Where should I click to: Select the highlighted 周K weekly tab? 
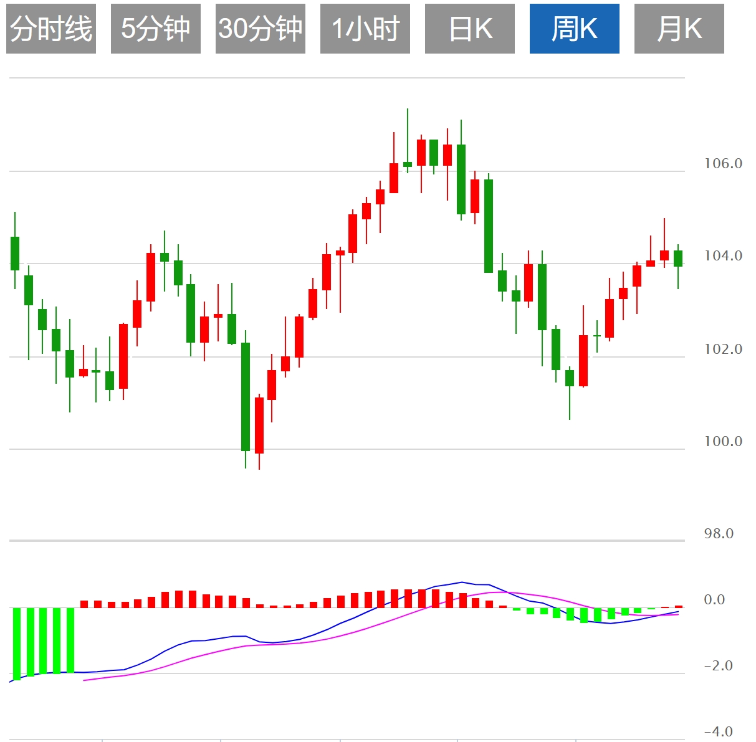tap(575, 29)
